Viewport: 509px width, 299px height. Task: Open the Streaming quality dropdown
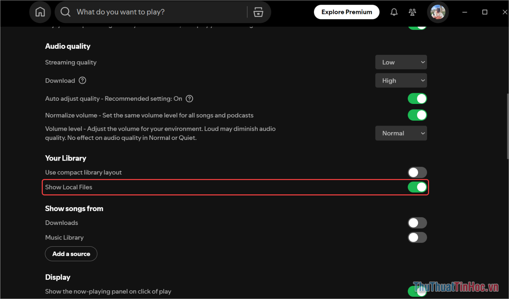pyautogui.click(x=401, y=62)
